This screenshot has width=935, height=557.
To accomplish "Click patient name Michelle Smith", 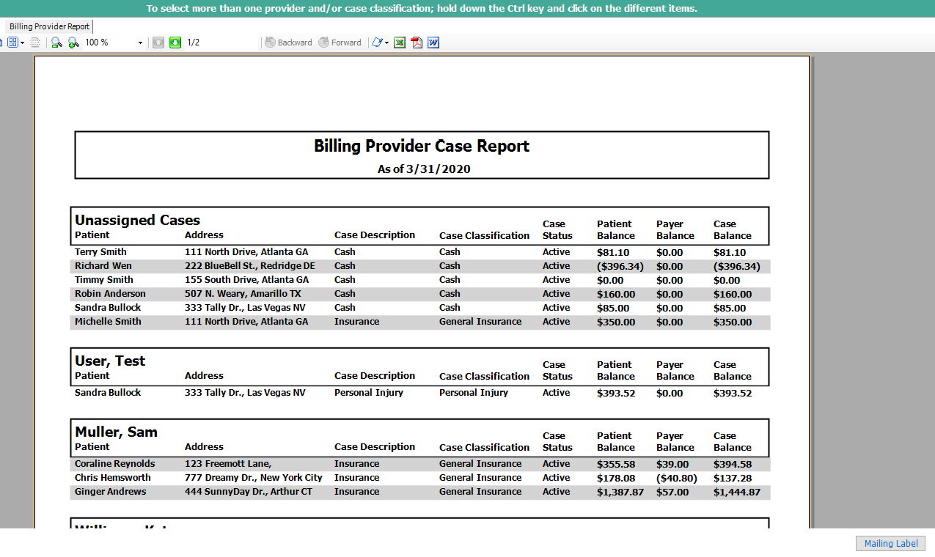I will (108, 321).
